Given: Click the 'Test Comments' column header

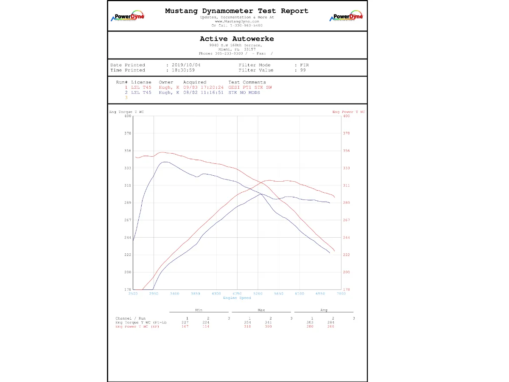Looking at the screenshot, I should coord(247,82).
